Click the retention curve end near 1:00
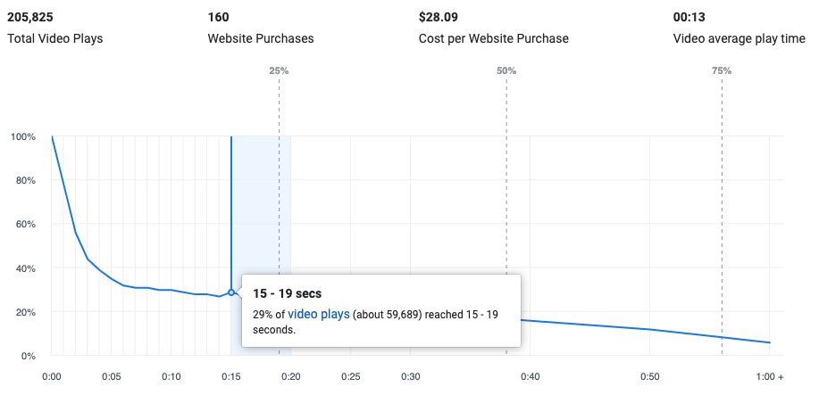Screen dimensions: 819x395 (769, 342)
